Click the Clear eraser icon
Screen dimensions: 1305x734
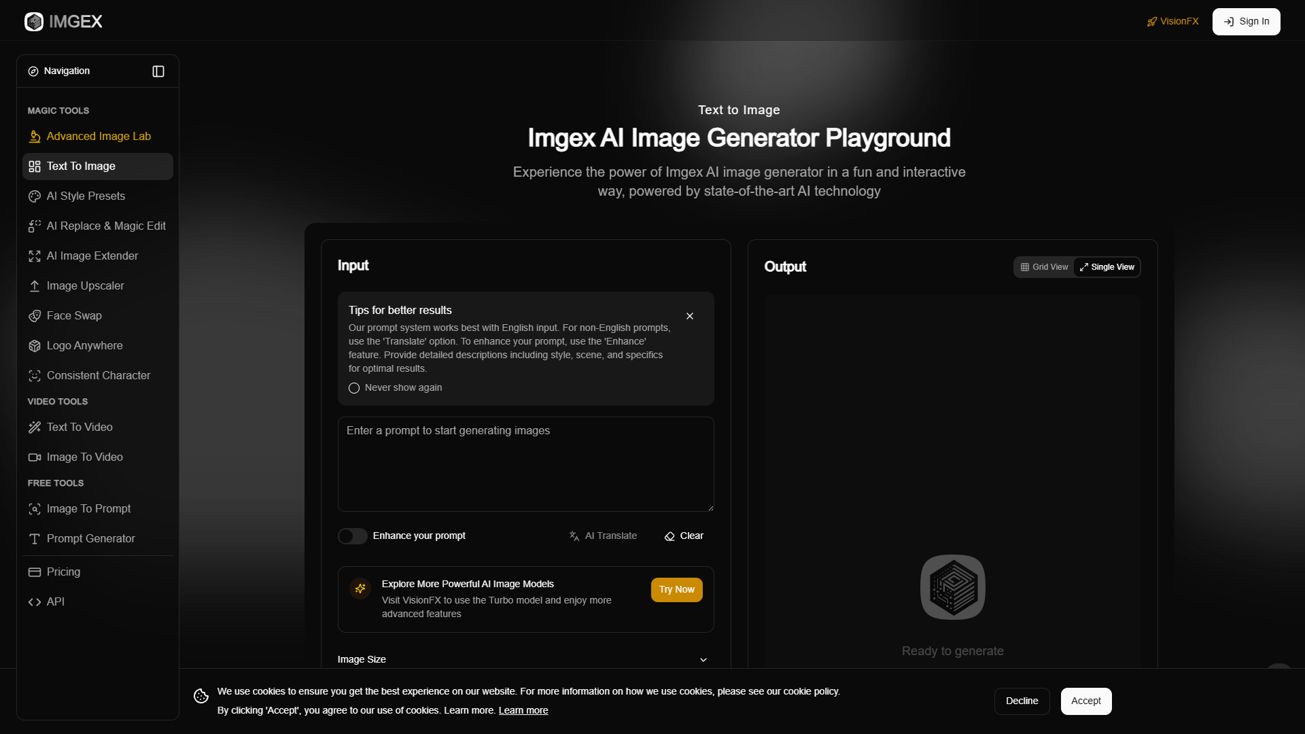point(669,536)
